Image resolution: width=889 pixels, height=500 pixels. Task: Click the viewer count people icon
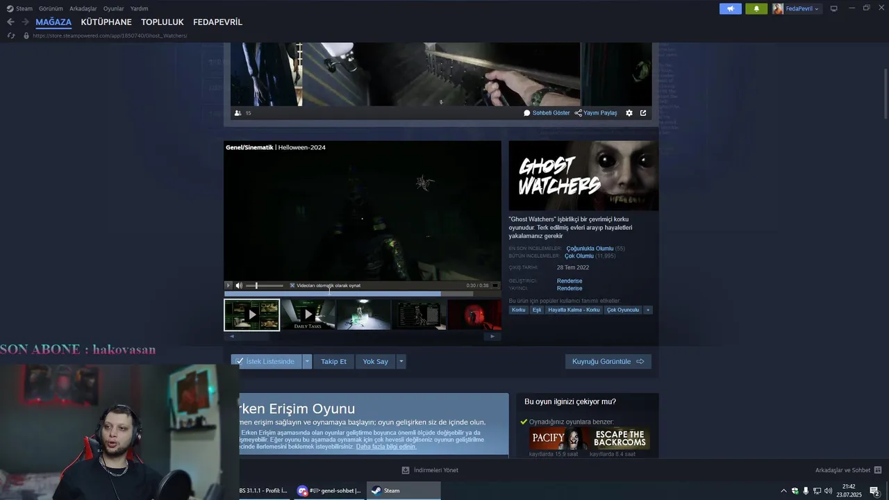(x=238, y=112)
